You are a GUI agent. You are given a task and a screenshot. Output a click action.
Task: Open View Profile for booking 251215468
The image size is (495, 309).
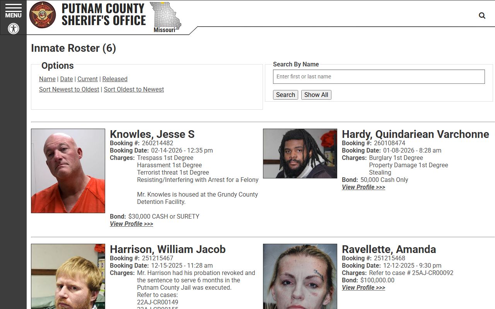(x=364, y=287)
